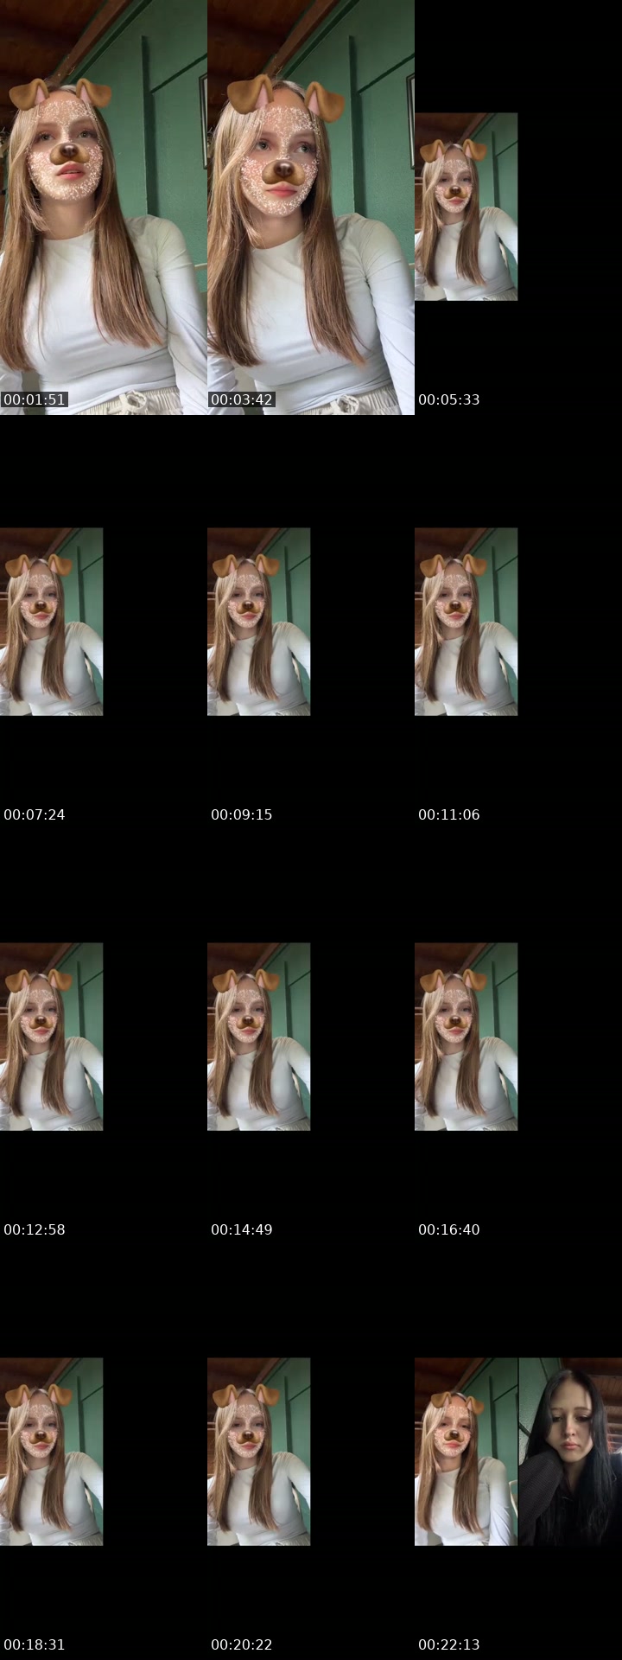622x1660 pixels.
Task: Click the 00:12:58 timestamp label
Action: coord(35,1229)
